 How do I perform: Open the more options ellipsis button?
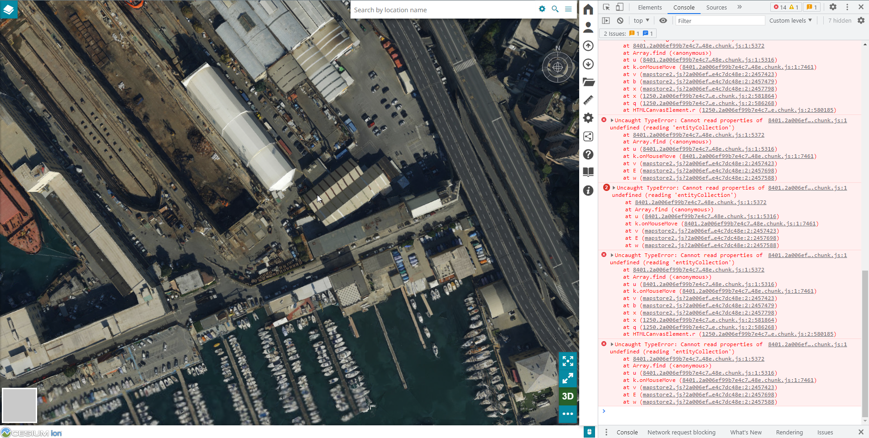568,414
